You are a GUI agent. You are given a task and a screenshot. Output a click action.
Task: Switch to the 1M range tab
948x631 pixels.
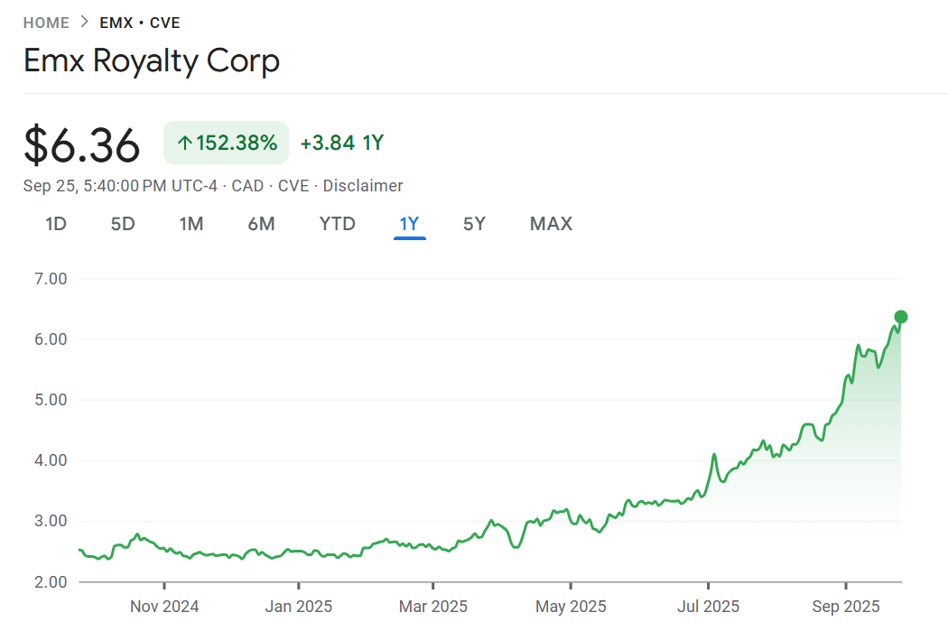click(191, 224)
